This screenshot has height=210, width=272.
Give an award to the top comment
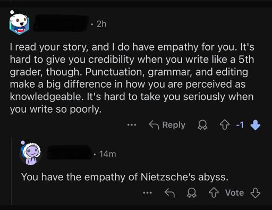click(202, 125)
